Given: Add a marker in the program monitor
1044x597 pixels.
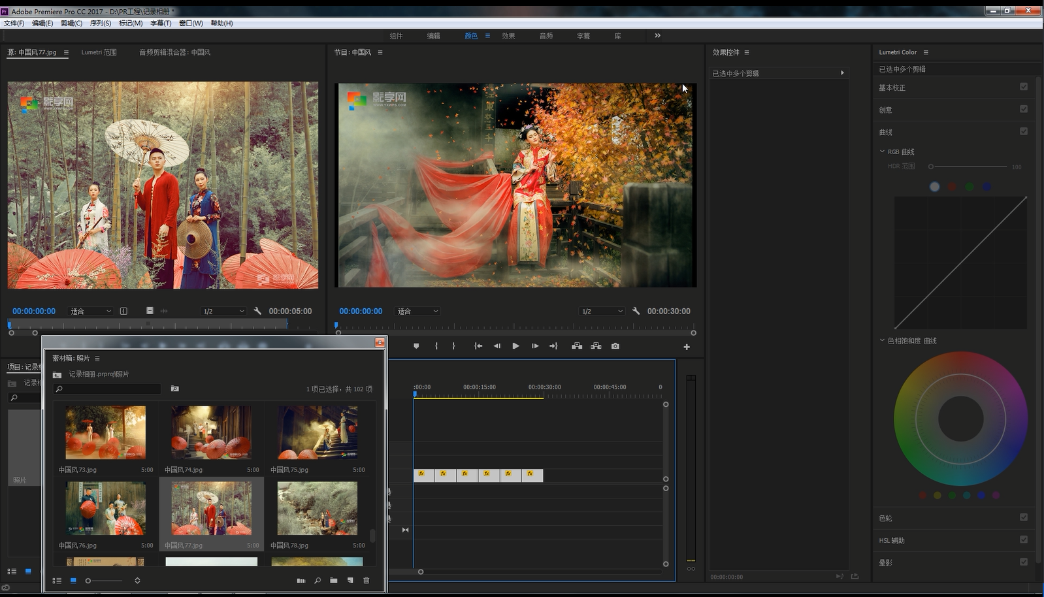Looking at the screenshot, I should 416,346.
